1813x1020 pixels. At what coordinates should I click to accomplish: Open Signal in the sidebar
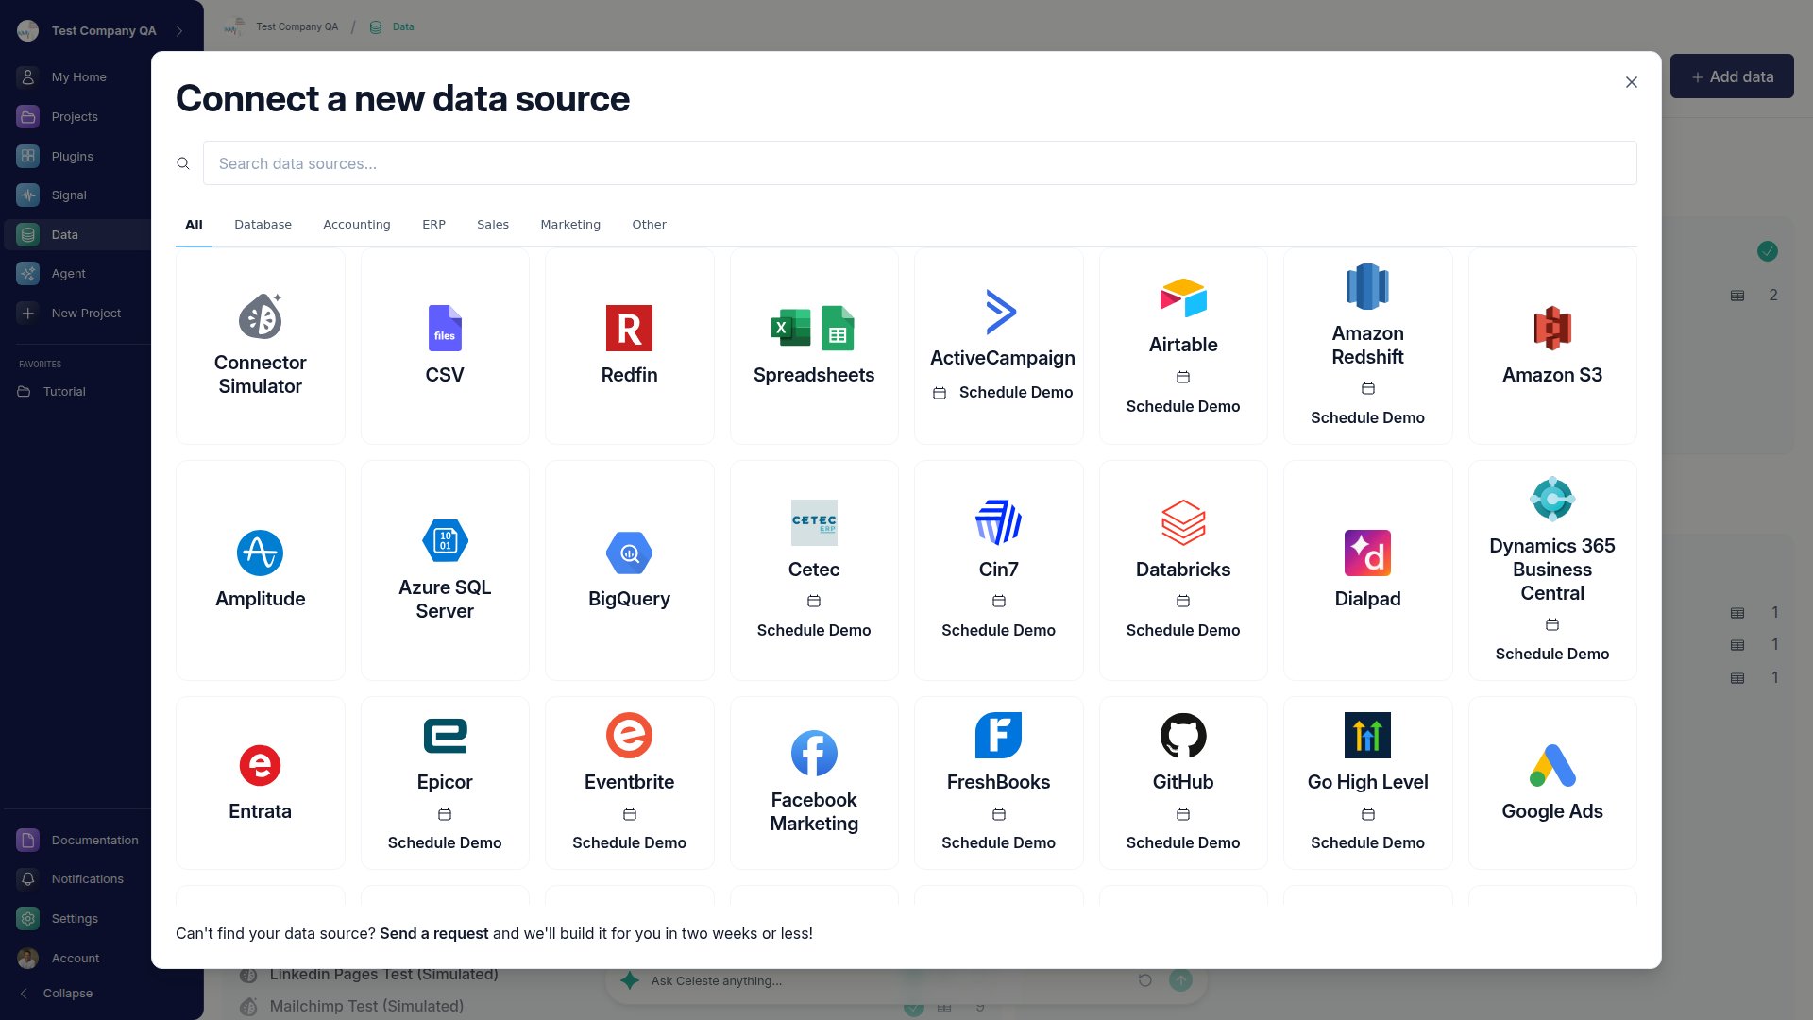click(x=69, y=195)
